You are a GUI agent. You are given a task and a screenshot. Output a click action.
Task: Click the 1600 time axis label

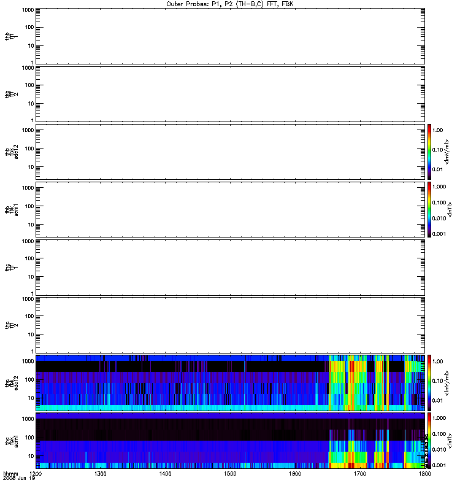(295, 474)
